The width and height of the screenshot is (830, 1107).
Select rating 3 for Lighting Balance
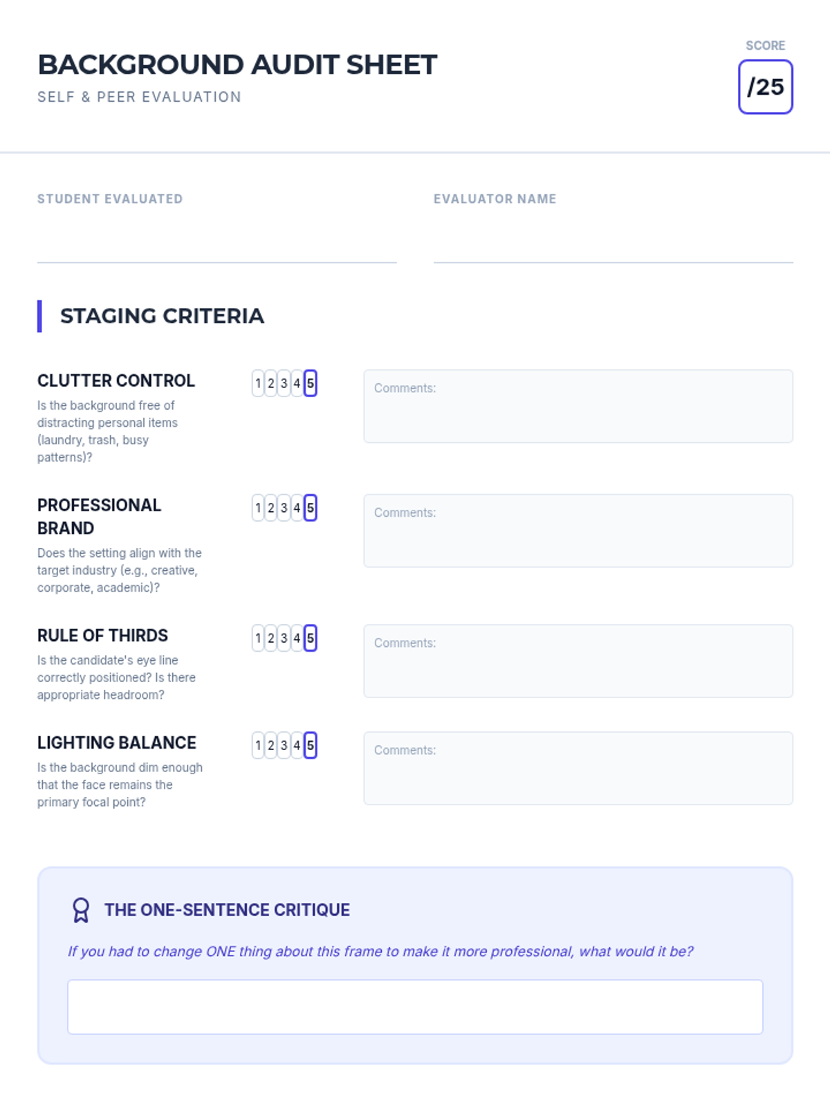284,745
